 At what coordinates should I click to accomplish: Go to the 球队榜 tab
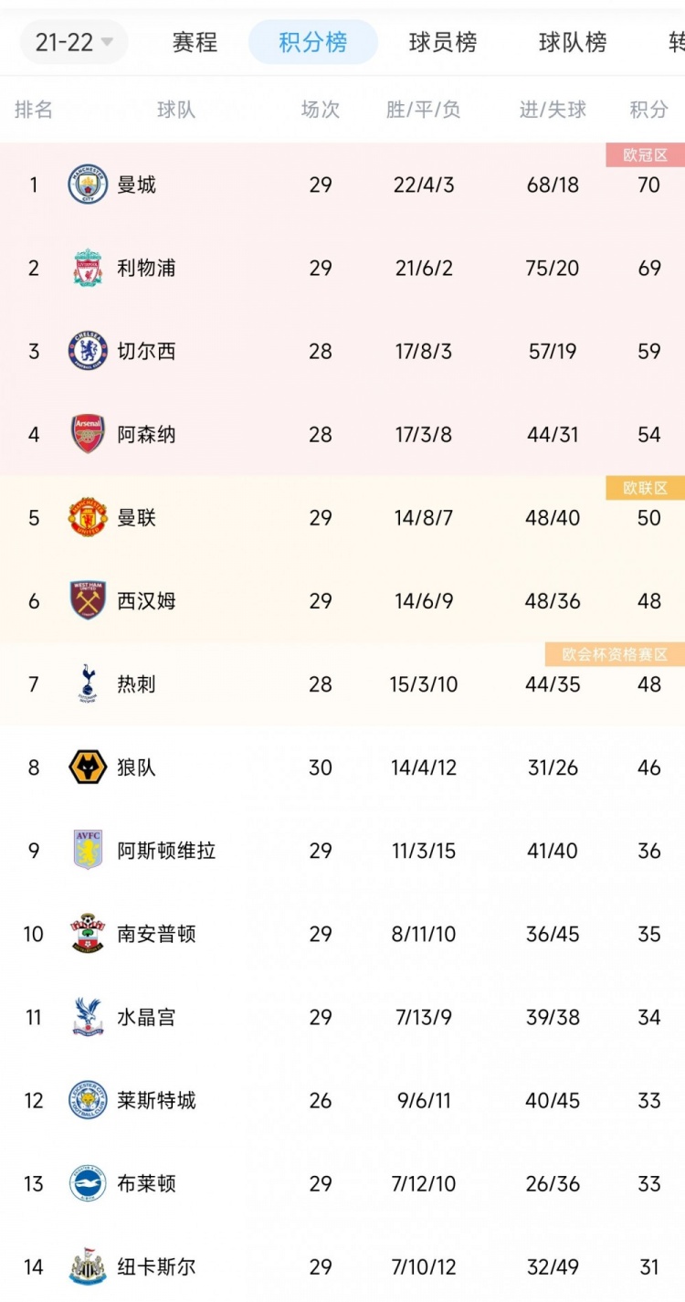(x=573, y=42)
